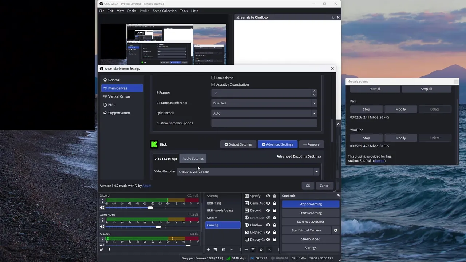
Task: Decrease B-Frames value with down arrow
Action: [x=314, y=95]
